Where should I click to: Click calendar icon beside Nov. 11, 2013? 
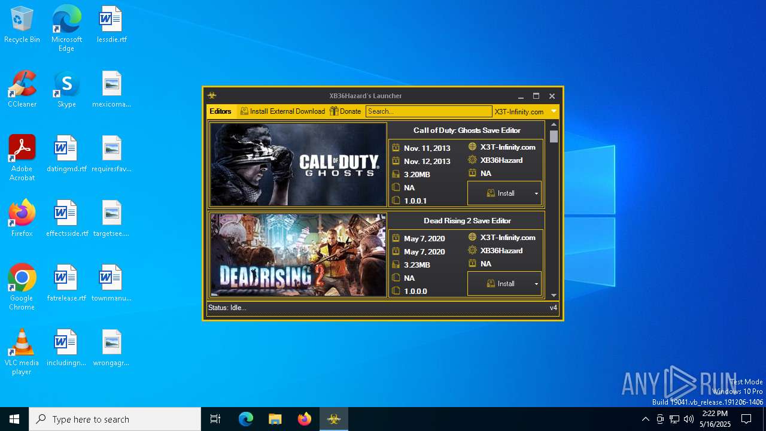point(396,148)
